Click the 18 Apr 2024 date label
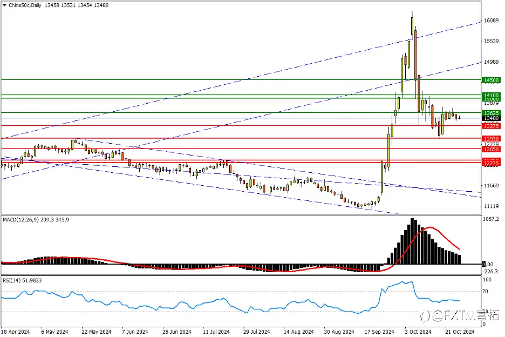Screen dimensions: 505x337 pyautogui.click(x=15, y=332)
